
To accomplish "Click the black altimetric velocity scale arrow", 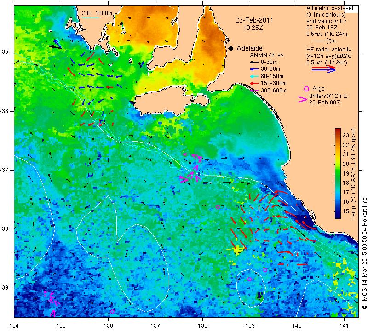I will click(x=324, y=41).
